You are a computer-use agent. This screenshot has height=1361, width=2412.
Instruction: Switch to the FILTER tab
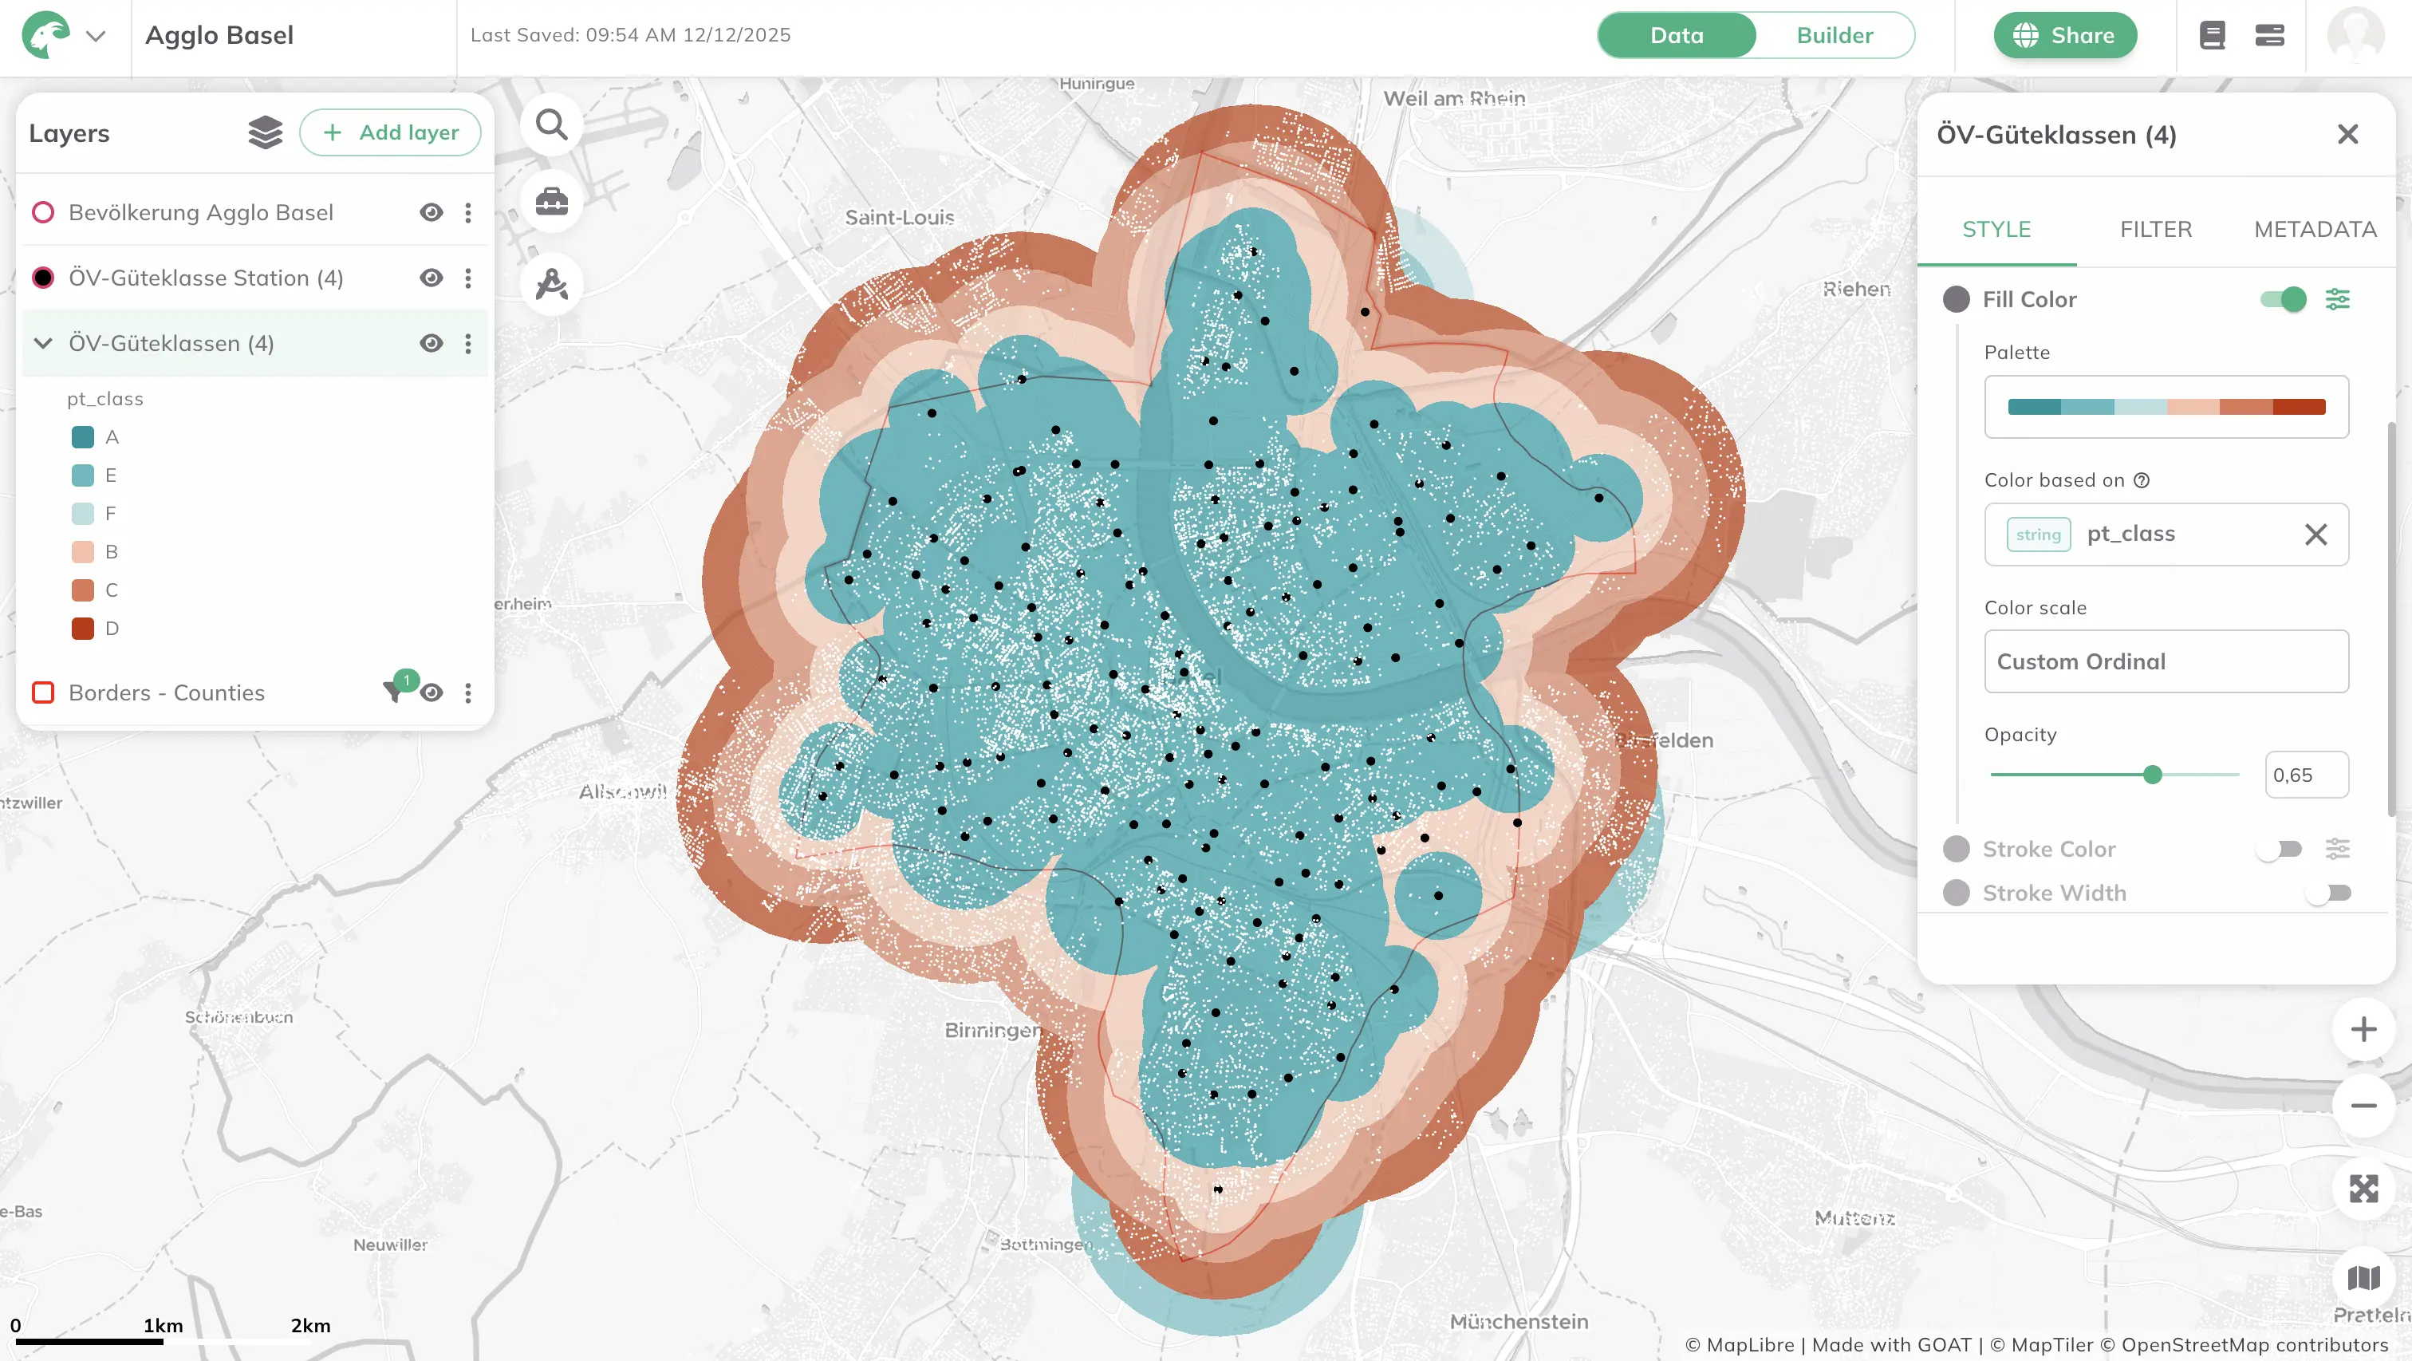click(2155, 228)
